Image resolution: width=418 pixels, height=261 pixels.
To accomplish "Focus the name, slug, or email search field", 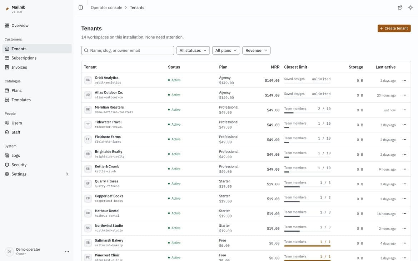I will point(128,50).
